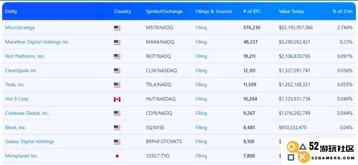This screenshot has width=358, height=165.
Task: Click the Canadian flag in Hut 8 row
Action: click(117, 99)
